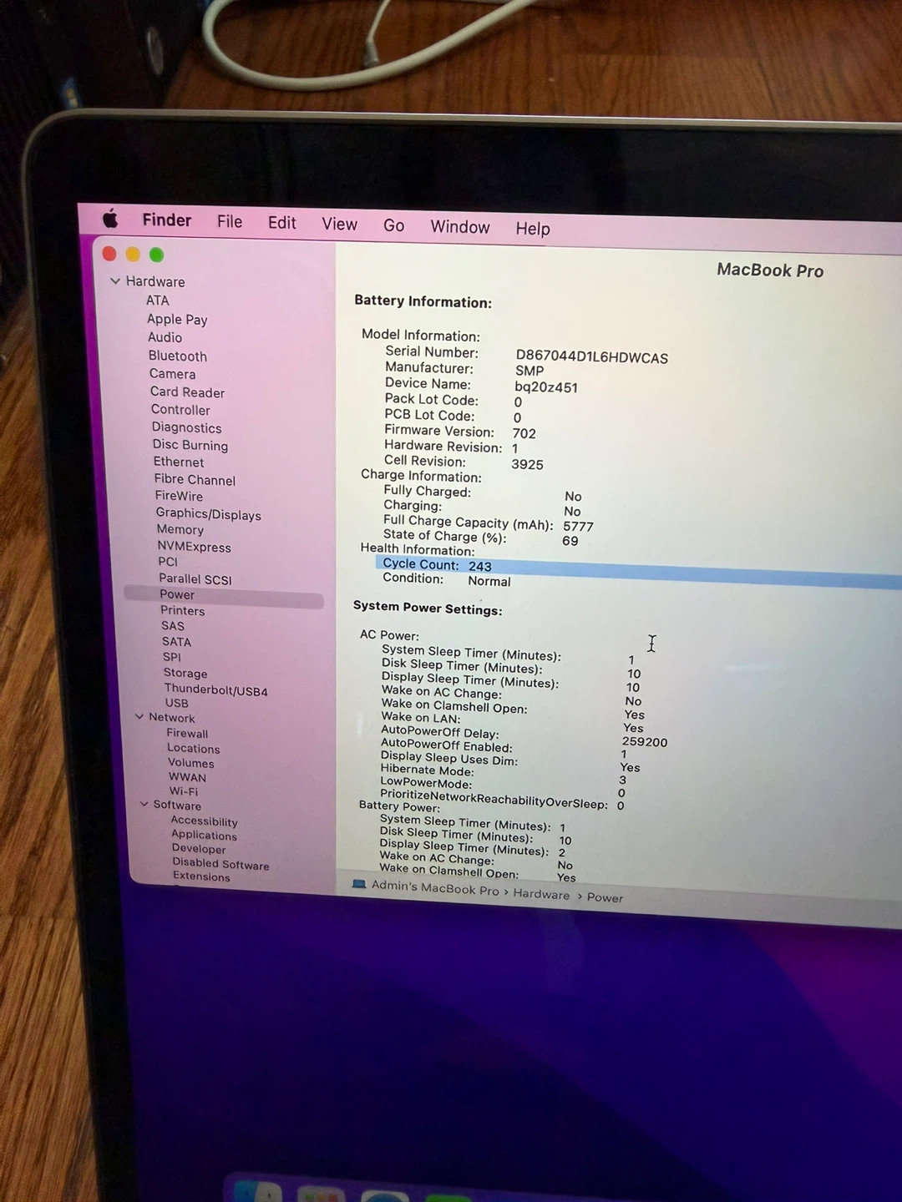Viewport: 902px width, 1202px height.
Task: Click the Cell Revision value 3925
Action: pyautogui.click(x=528, y=465)
